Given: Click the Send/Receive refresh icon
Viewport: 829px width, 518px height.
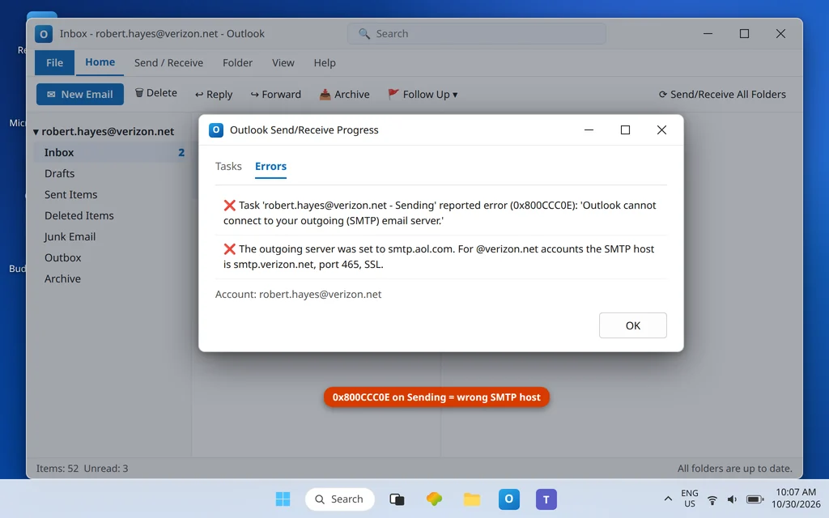Looking at the screenshot, I should [662, 94].
